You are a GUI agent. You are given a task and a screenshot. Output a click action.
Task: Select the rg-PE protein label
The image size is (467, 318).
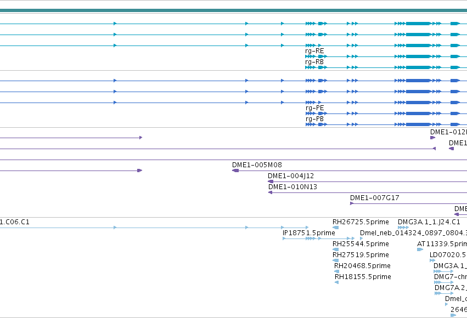pyautogui.click(x=315, y=108)
